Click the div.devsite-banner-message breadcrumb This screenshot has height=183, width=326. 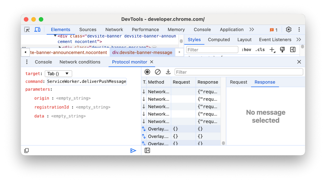(142, 53)
